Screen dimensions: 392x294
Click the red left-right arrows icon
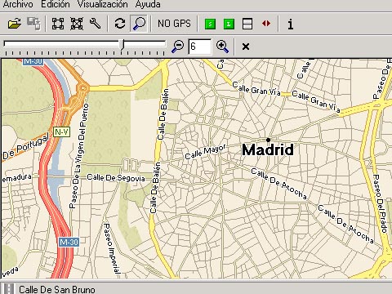click(266, 24)
